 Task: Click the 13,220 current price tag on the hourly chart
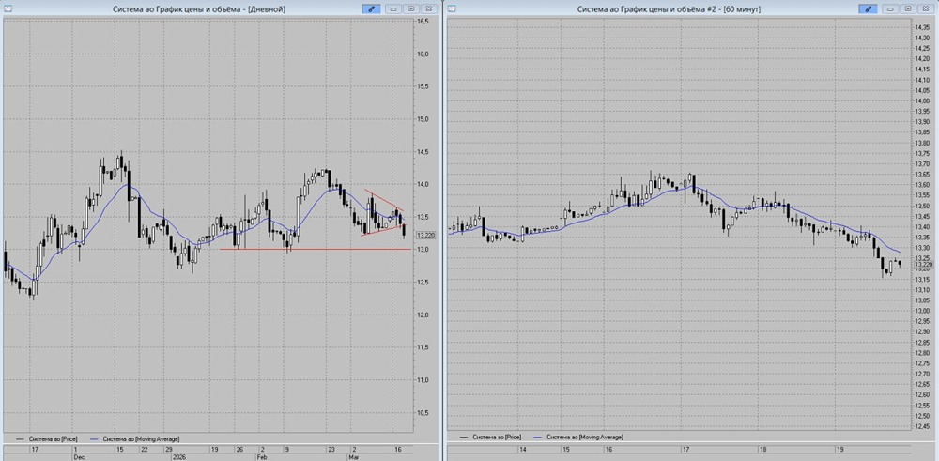point(923,264)
